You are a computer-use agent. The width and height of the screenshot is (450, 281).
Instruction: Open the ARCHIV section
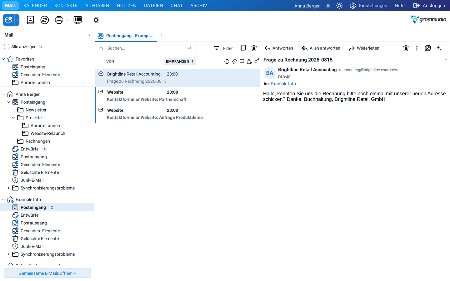point(199,6)
